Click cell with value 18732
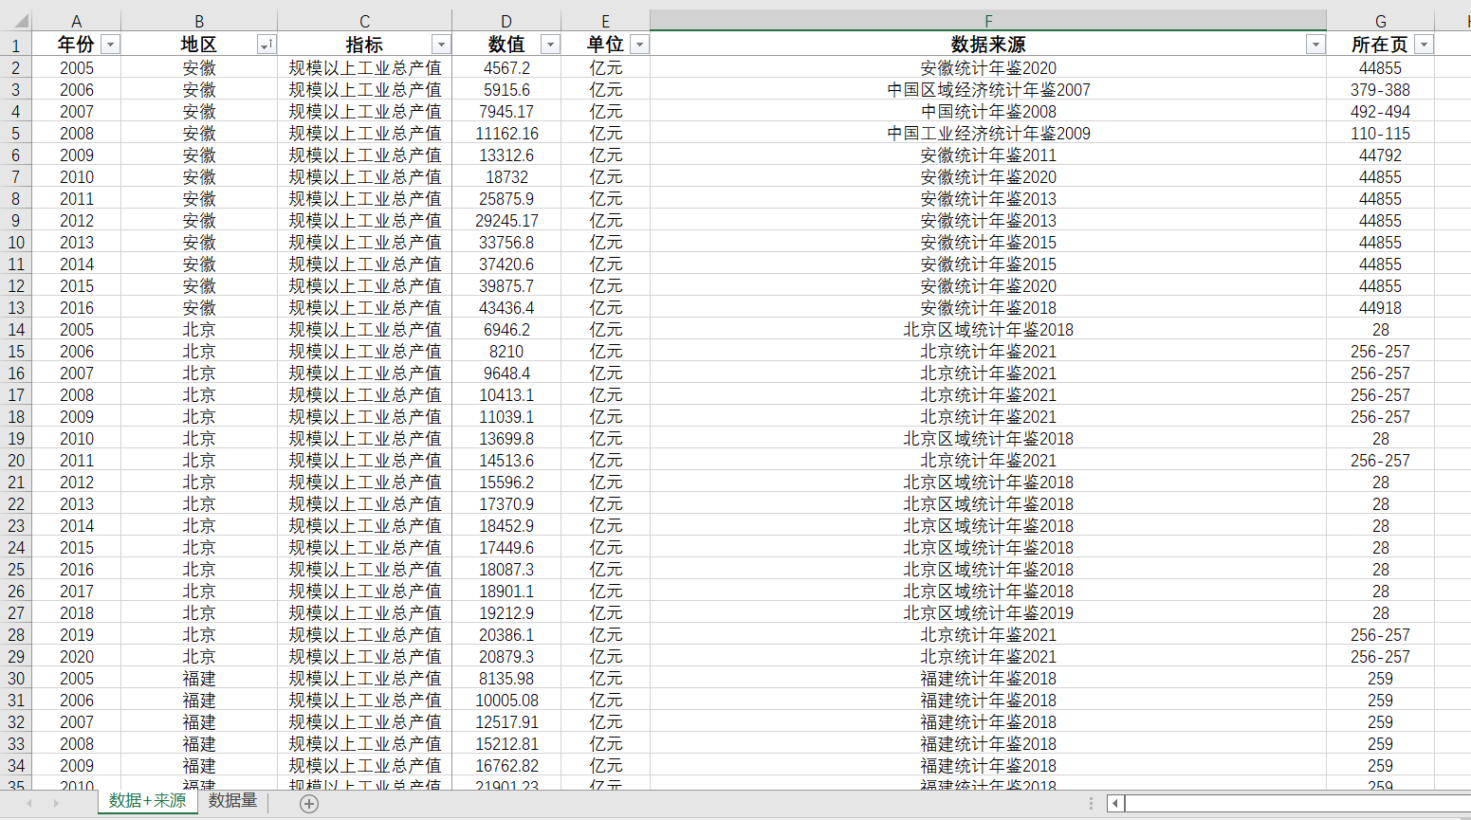 (x=506, y=176)
